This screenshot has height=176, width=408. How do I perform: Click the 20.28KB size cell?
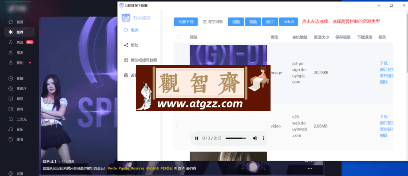point(321,73)
